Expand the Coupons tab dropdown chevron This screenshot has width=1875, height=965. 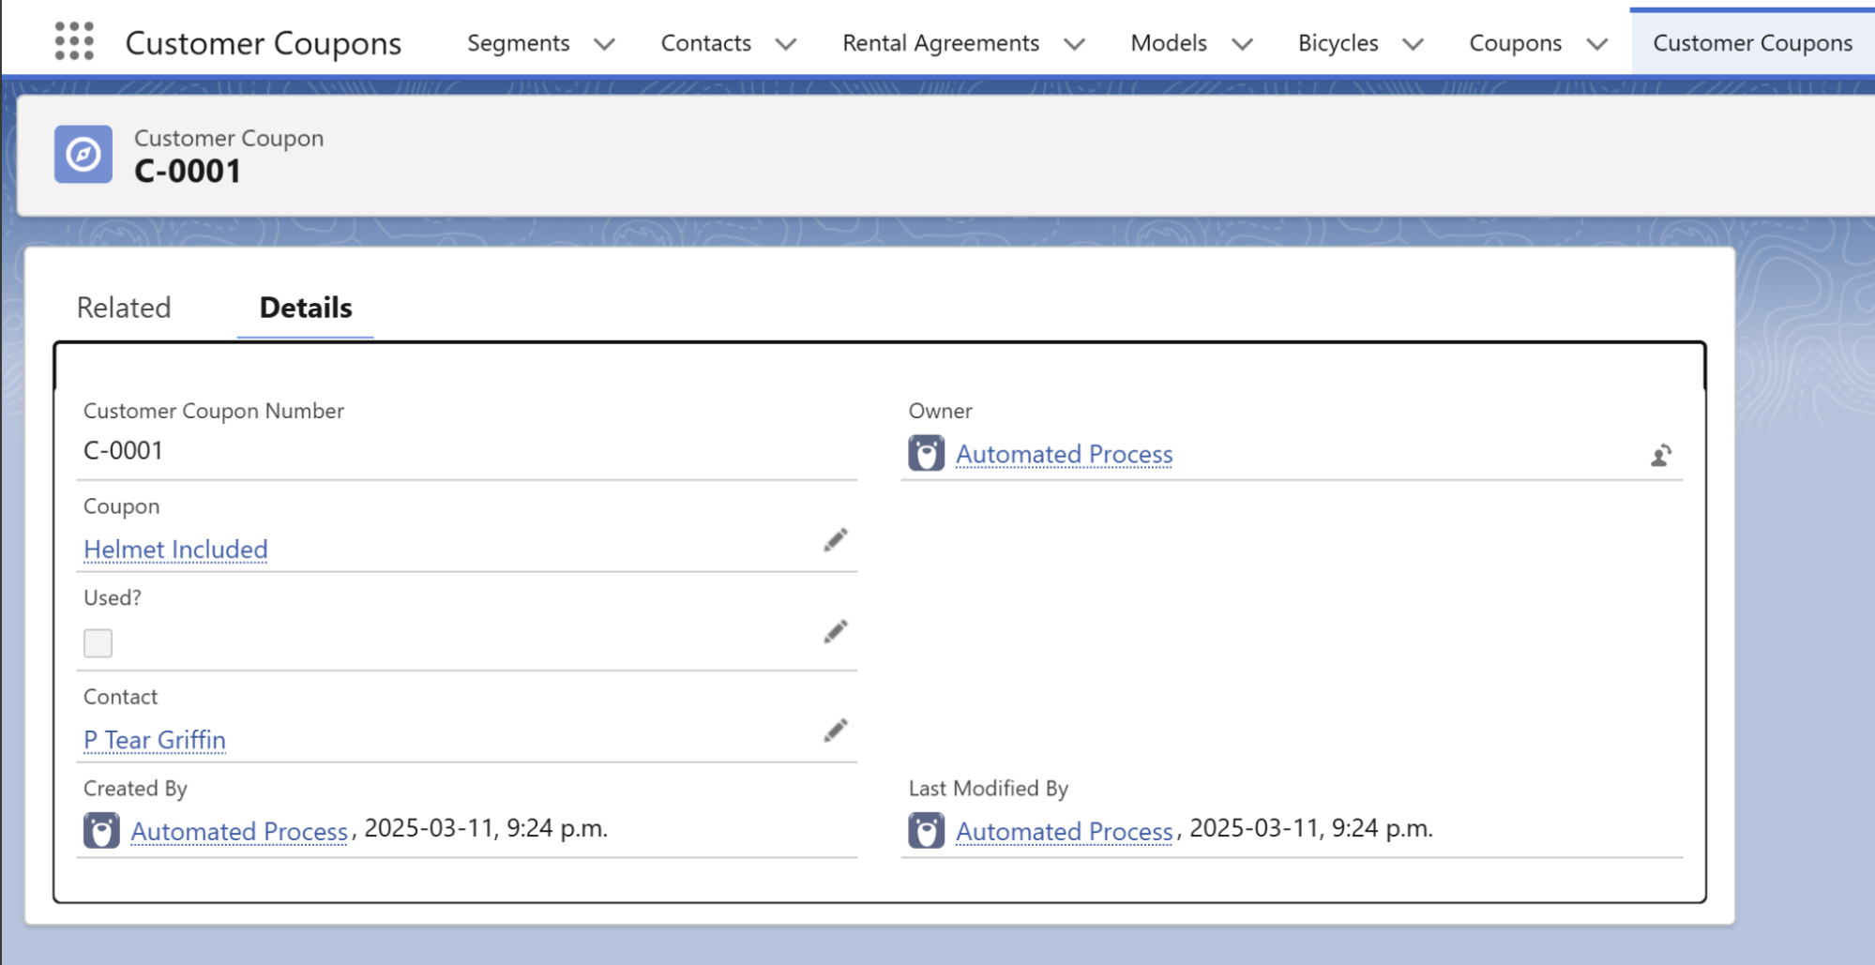(1597, 44)
